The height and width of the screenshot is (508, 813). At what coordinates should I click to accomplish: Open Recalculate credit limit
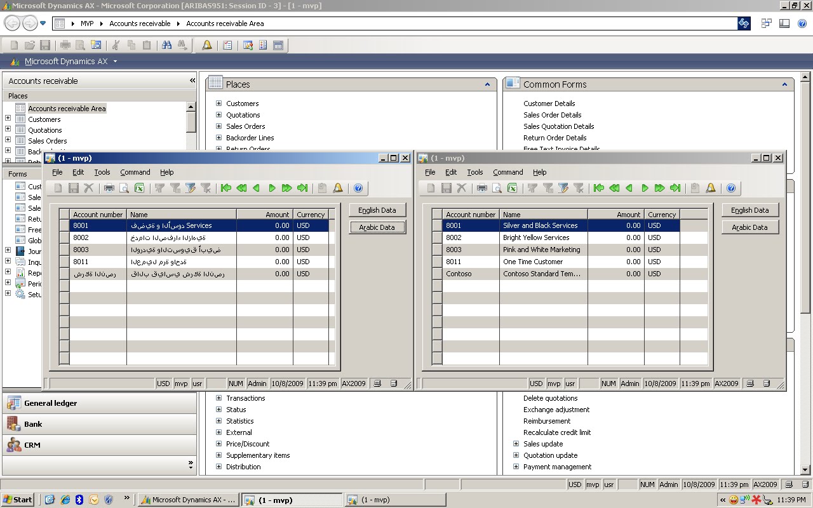(557, 432)
